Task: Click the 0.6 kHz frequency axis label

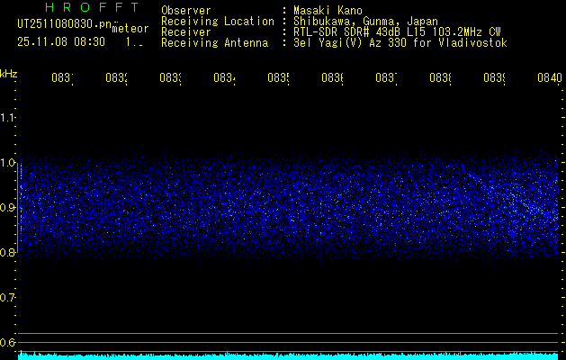Action: tap(9, 343)
